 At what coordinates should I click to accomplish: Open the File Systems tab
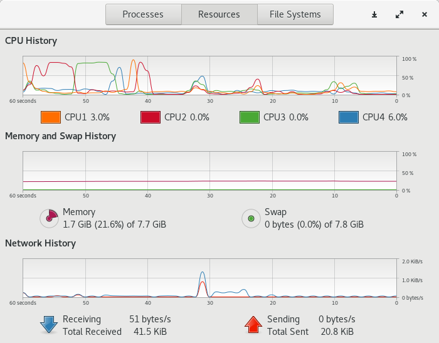295,14
